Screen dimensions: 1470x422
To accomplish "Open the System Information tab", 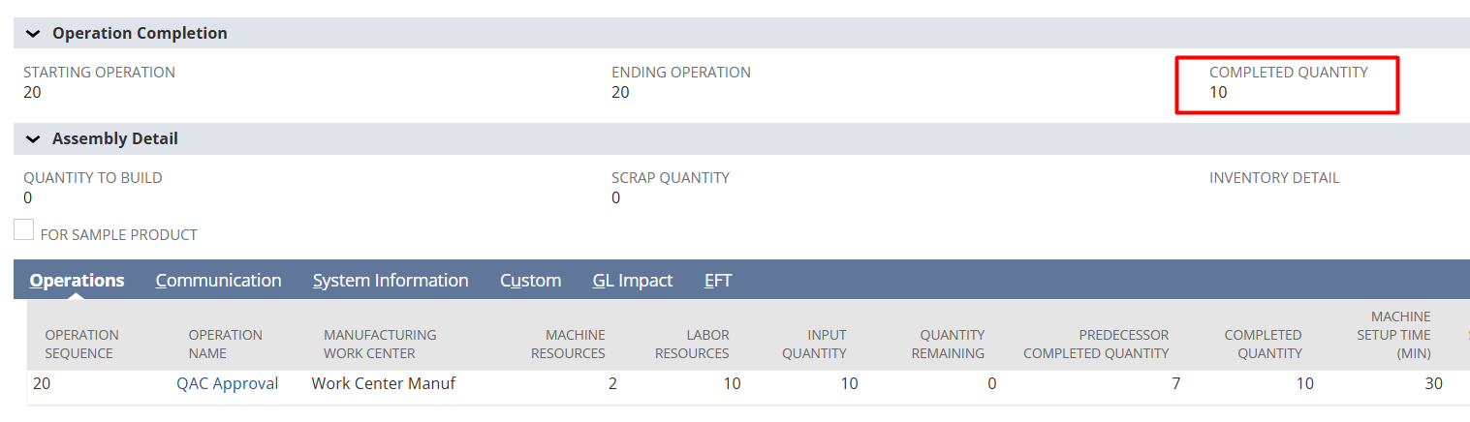I will [x=391, y=281].
